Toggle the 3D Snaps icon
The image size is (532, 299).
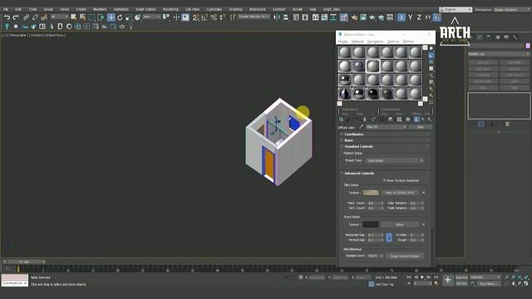point(196,17)
